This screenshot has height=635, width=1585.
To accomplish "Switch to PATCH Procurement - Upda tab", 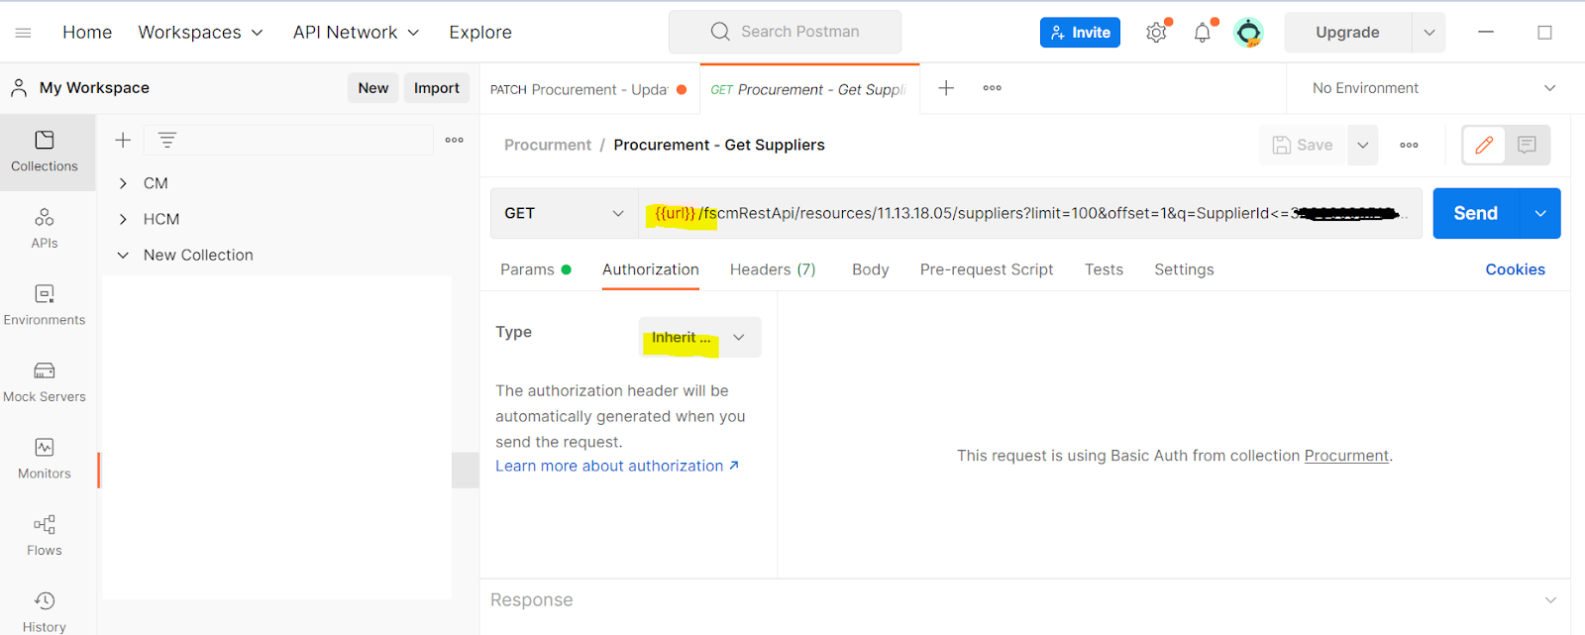I will (589, 89).
